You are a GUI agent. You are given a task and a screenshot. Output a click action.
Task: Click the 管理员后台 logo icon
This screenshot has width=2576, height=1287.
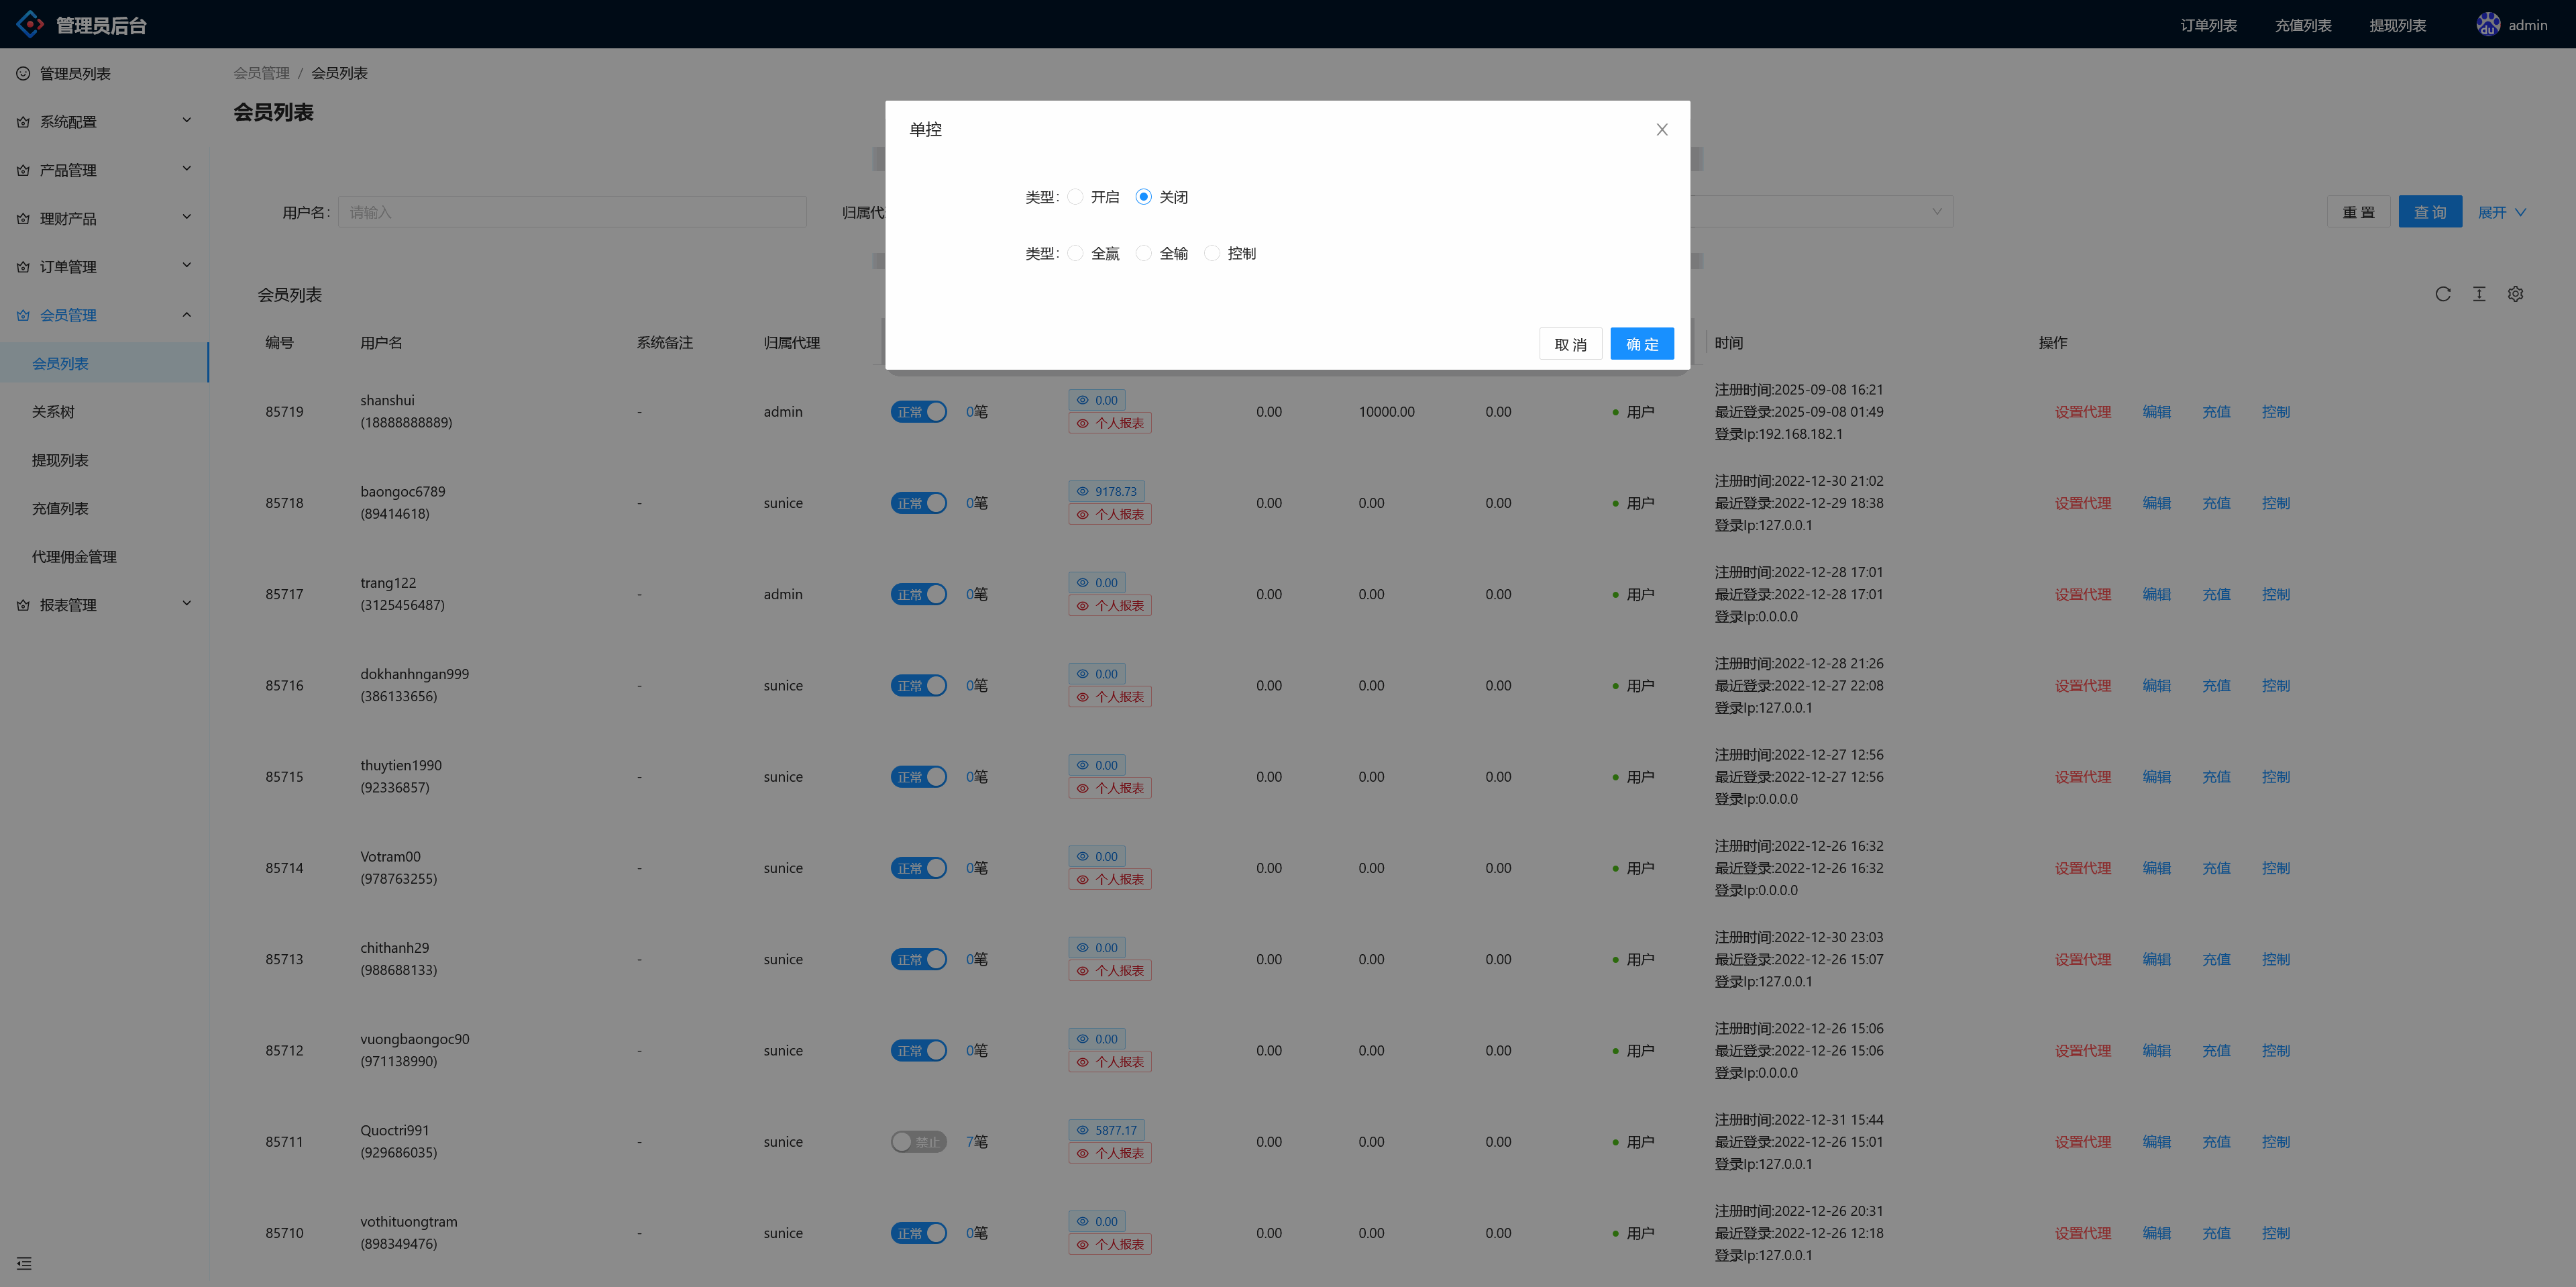click(30, 24)
